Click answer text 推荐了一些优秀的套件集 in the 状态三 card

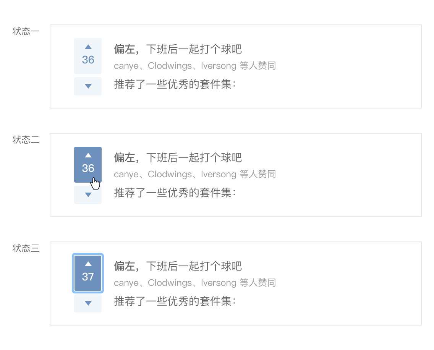[x=175, y=301]
